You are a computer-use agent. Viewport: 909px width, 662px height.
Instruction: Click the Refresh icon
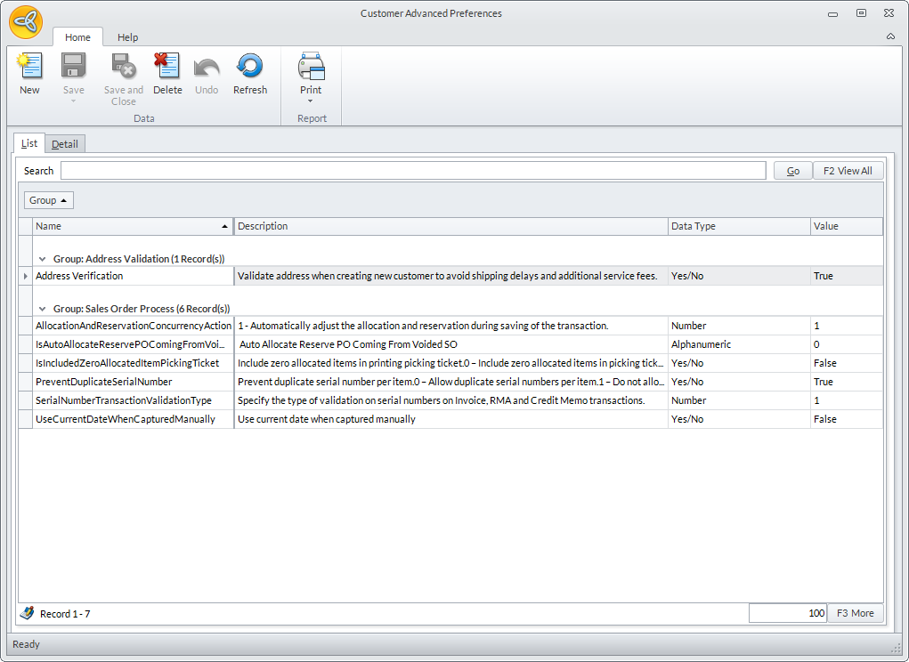[250, 68]
